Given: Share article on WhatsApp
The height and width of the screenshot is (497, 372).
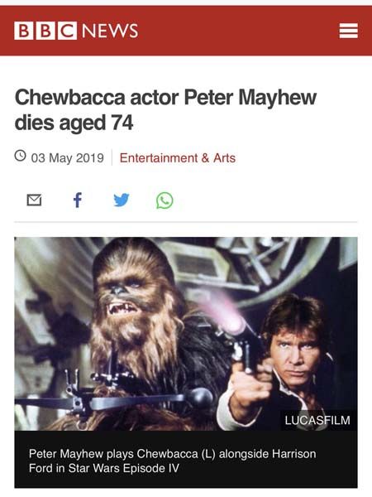Looking at the screenshot, I should click(165, 200).
